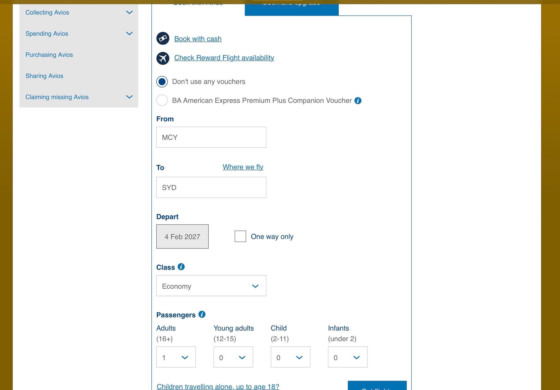Click the airplane icon beside Reward Flight availability
This screenshot has width=560, height=390.
pos(163,58)
